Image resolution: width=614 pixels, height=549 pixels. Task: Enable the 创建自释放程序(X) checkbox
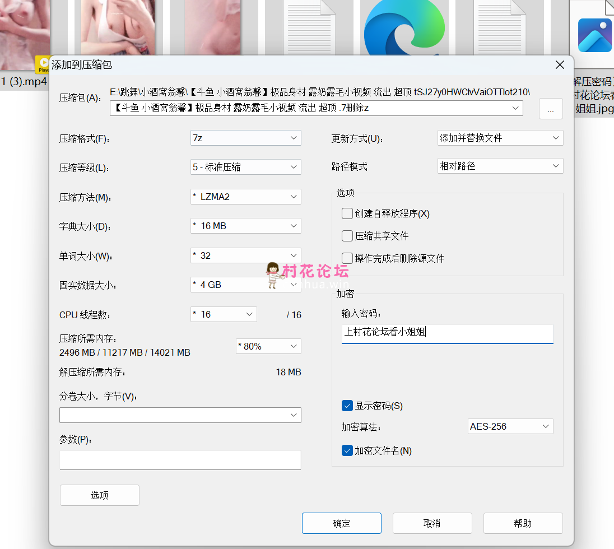[x=347, y=213]
